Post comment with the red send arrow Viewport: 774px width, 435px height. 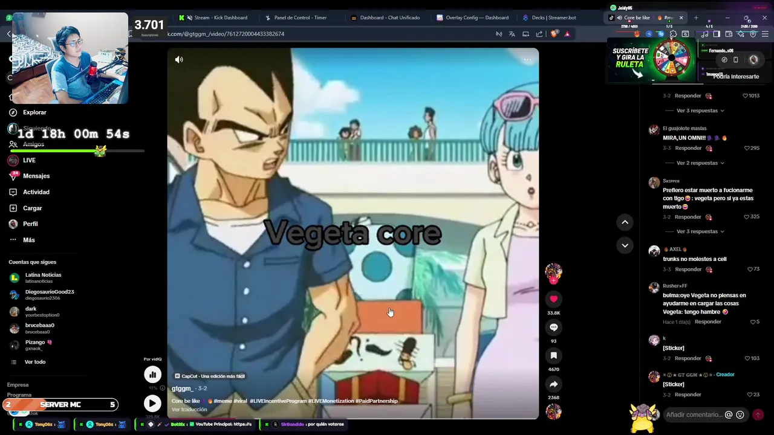coord(758,415)
